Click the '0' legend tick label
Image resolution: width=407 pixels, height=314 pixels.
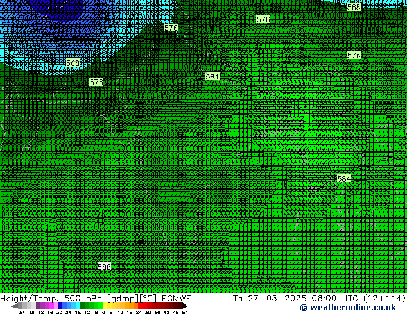[x=103, y=312]
